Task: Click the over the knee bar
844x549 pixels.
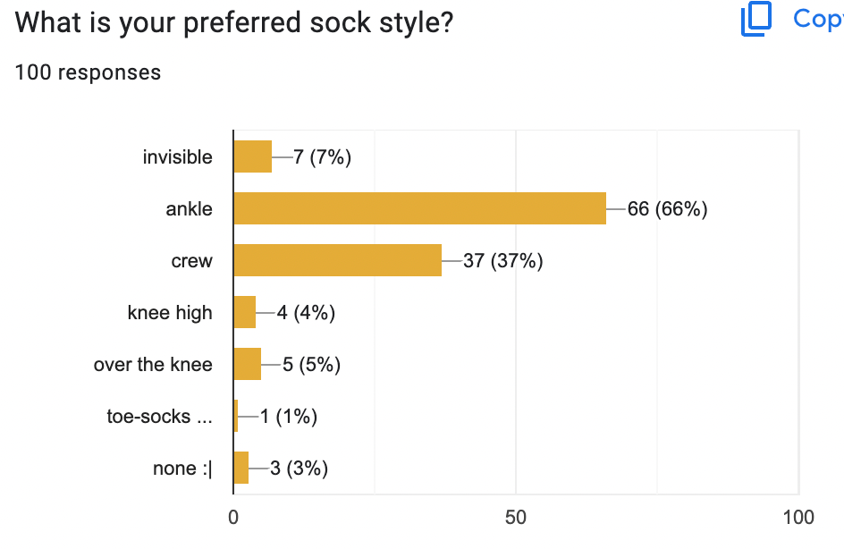Action: 248,364
